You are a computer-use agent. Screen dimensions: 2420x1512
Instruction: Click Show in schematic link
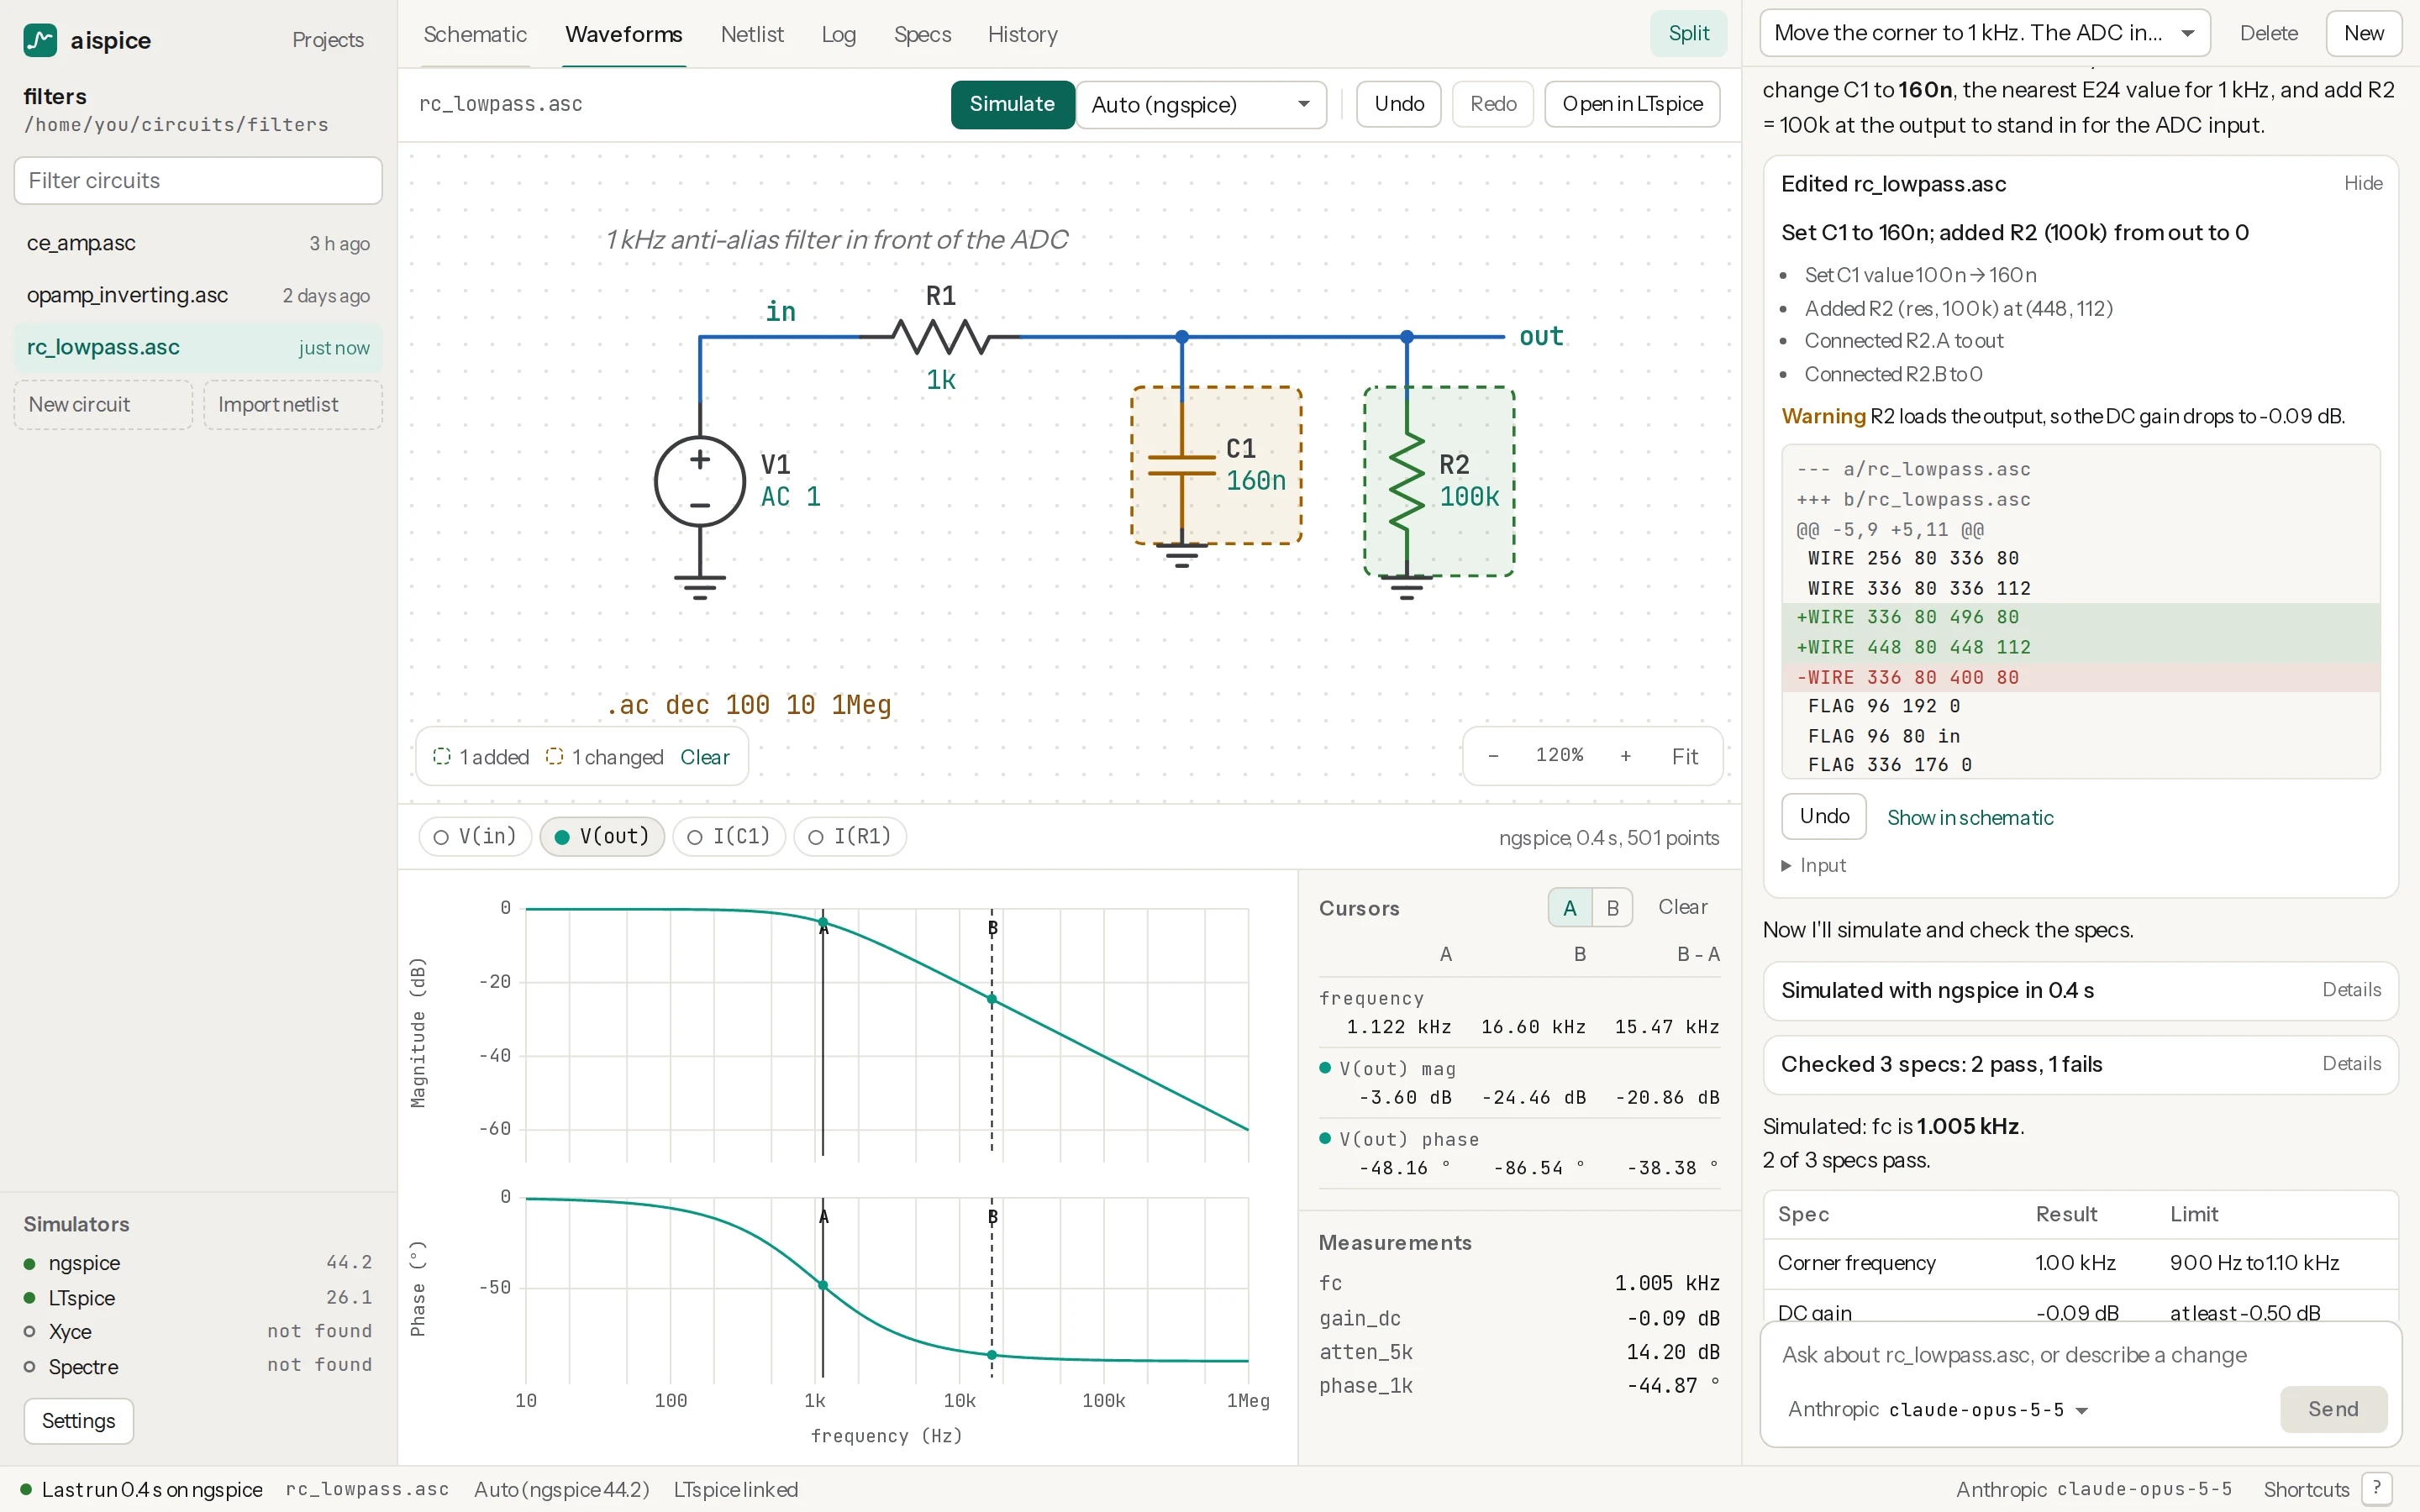[x=1970, y=818]
